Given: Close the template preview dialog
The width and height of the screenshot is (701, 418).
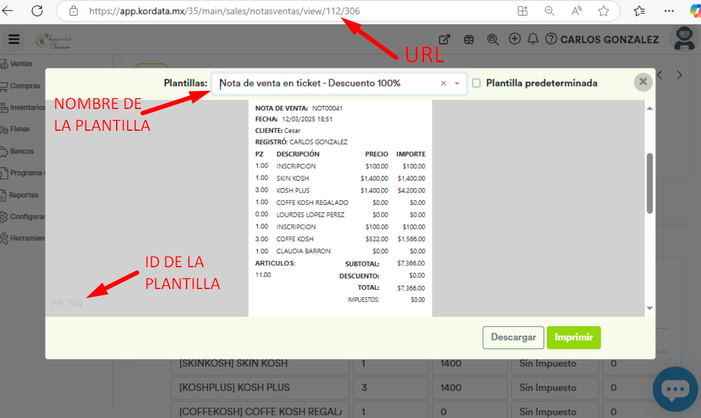Looking at the screenshot, I should tap(642, 82).
